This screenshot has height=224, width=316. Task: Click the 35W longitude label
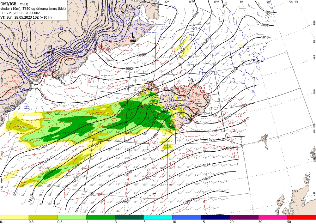[93, 1]
